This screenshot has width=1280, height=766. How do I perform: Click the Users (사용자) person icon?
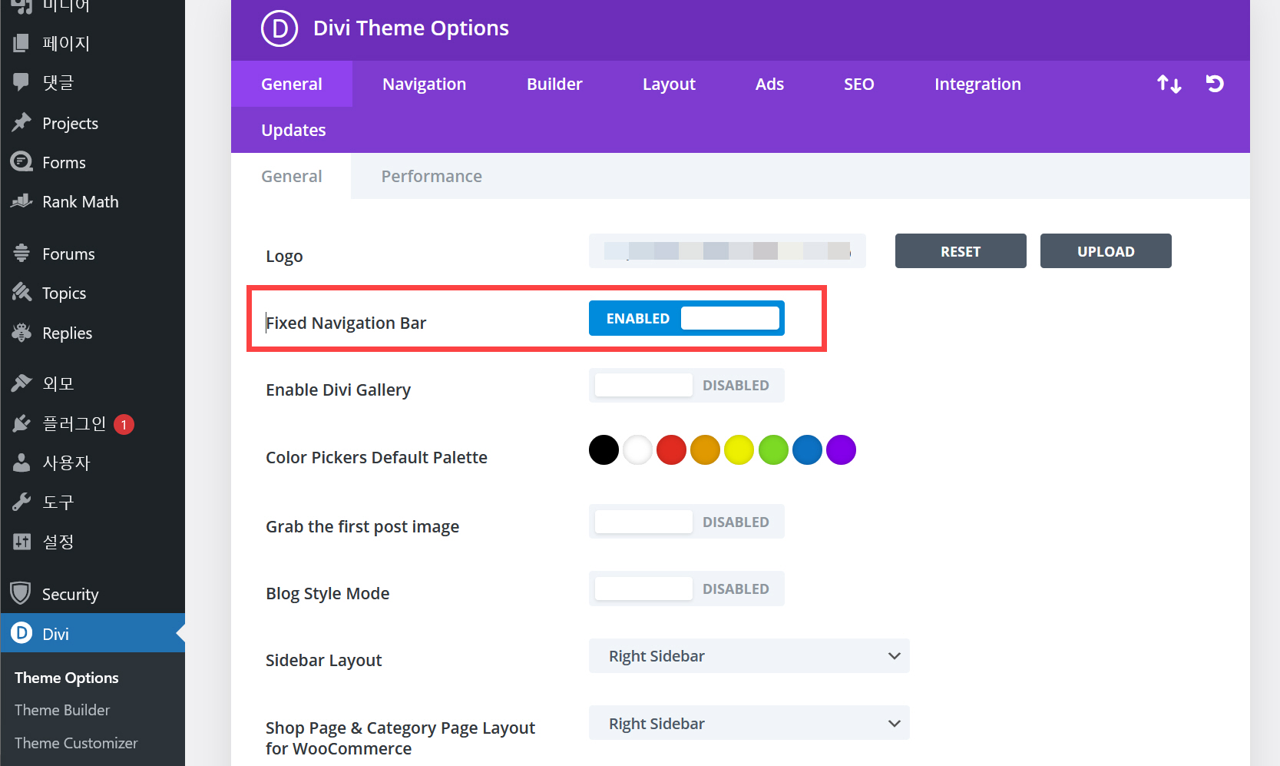click(x=21, y=463)
